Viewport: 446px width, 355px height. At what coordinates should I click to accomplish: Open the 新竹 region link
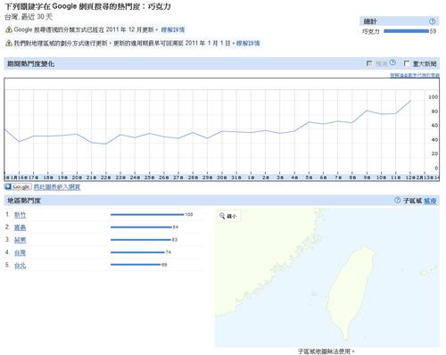coord(21,215)
